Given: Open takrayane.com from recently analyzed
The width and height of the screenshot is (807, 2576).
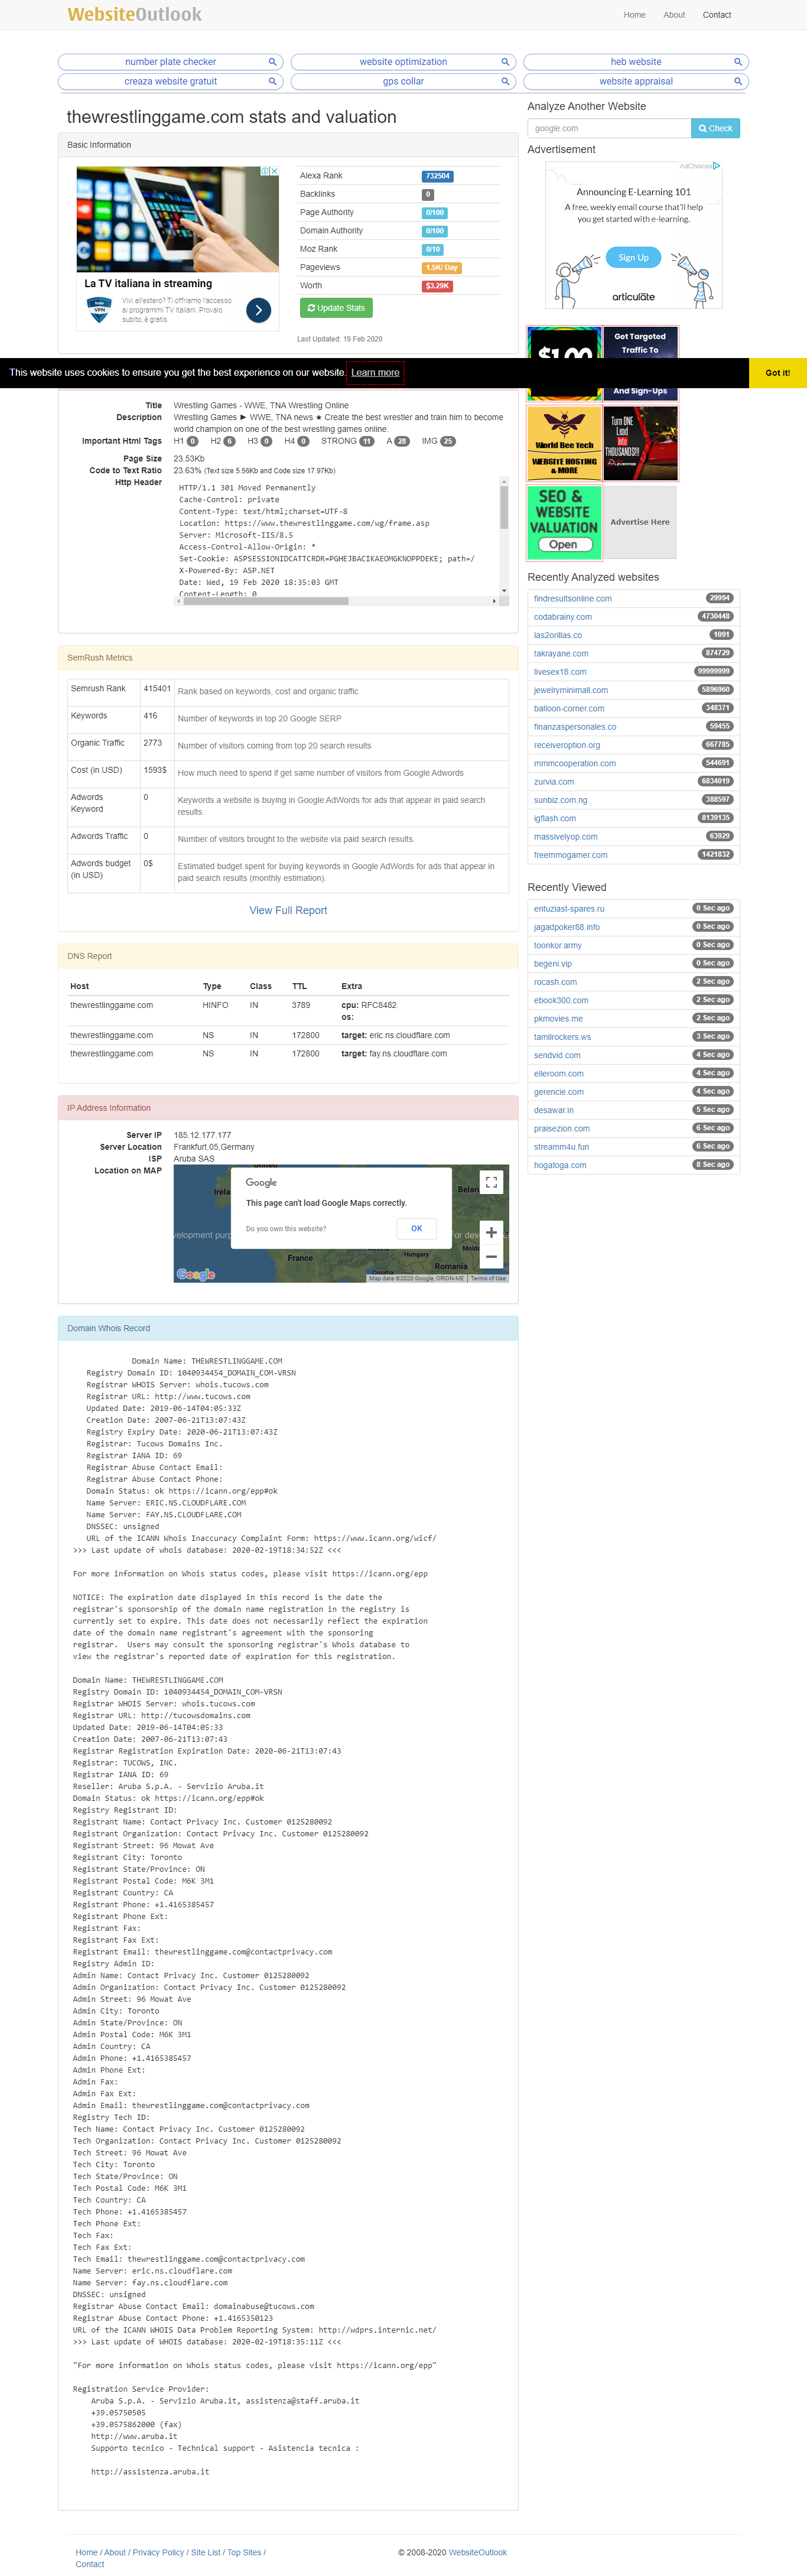Looking at the screenshot, I should (x=561, y=654).
